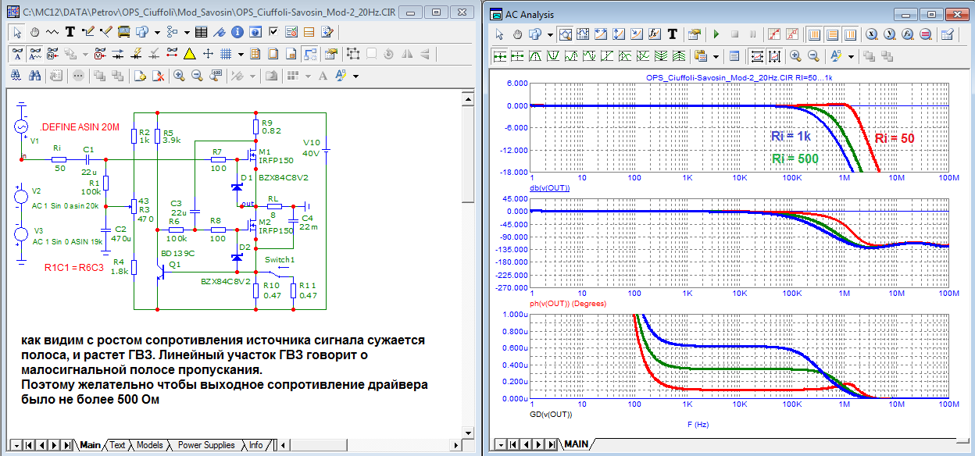975x456 pixels.
Task: Switch to the Info page tab
Action: (x=255, y=445)
